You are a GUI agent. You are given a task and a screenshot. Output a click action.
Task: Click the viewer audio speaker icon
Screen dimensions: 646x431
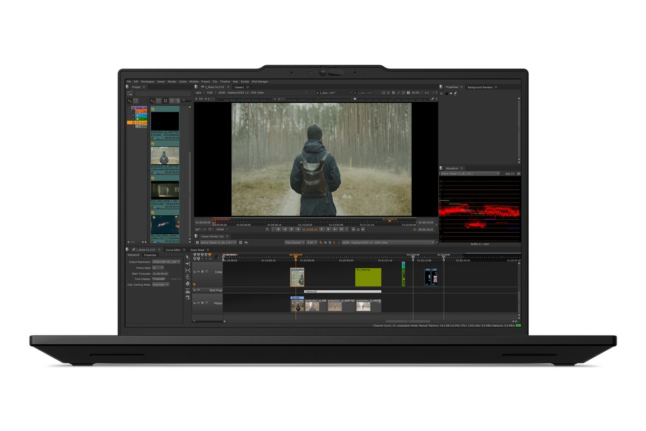355,99
